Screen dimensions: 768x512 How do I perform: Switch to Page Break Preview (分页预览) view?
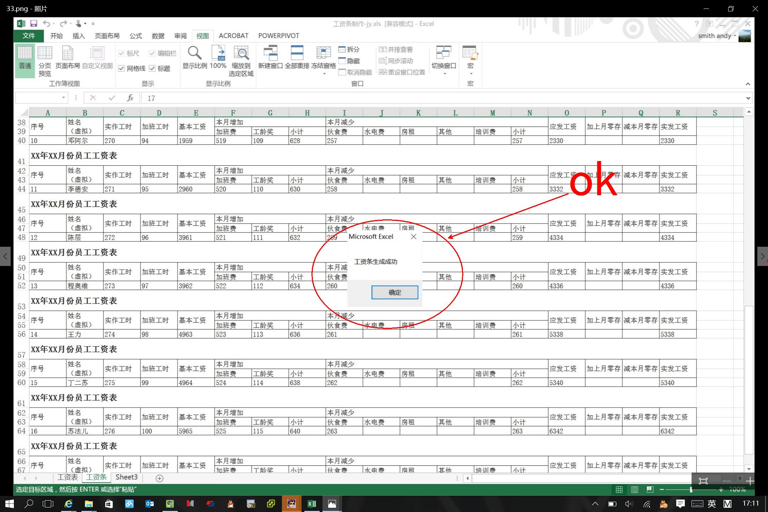point(45,53)
